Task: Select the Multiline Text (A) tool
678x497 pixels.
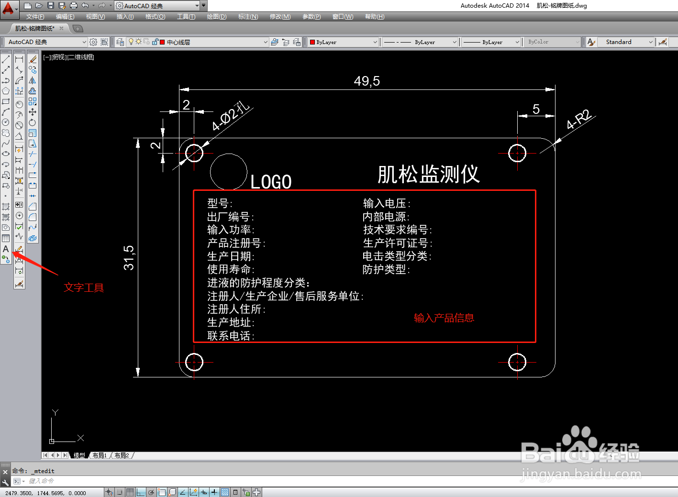Action: tap(6, 249)
